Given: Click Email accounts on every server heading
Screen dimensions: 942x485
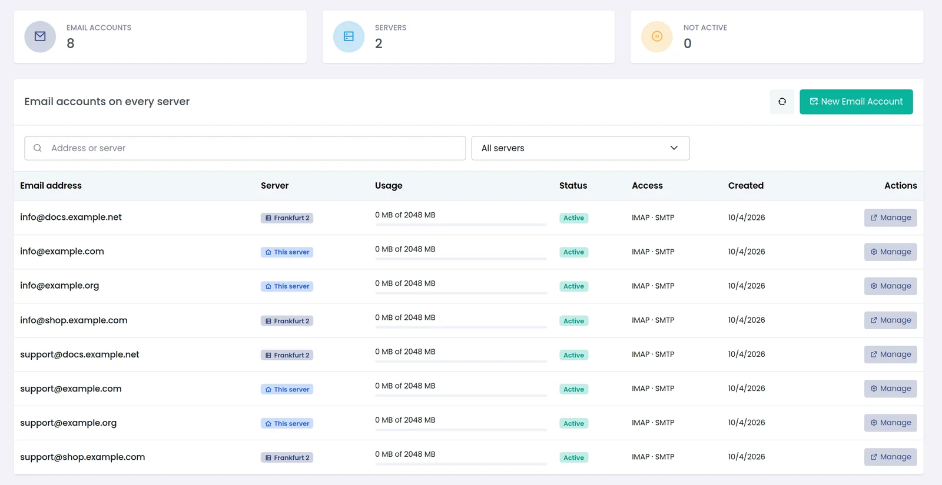Looking at the screenshot, I should (107, 101).
